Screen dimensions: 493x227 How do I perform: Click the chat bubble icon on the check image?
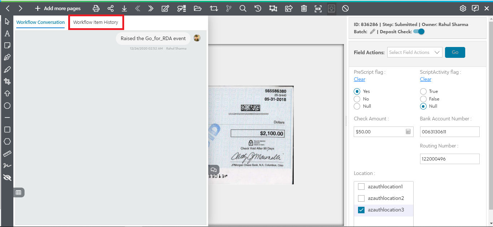click(x=214, y=169)
